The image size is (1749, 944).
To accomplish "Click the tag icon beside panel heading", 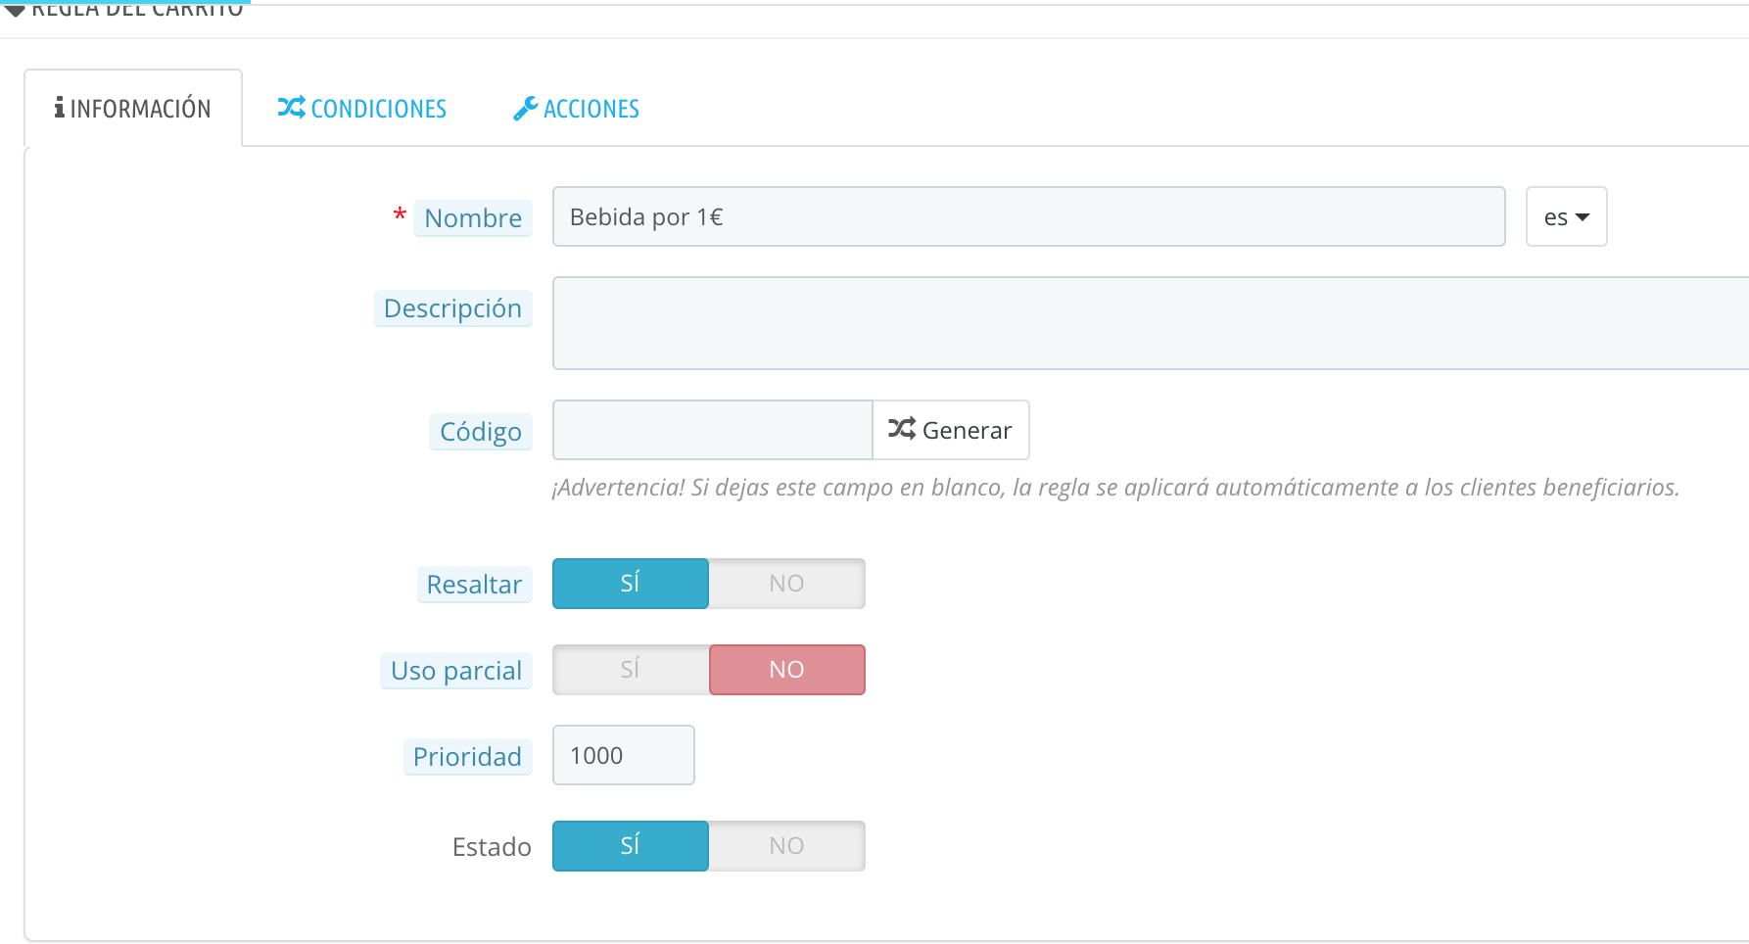I will 16,9.
